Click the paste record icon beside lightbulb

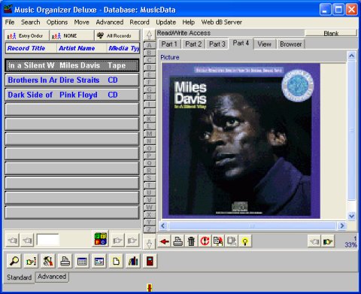[232, 241]
